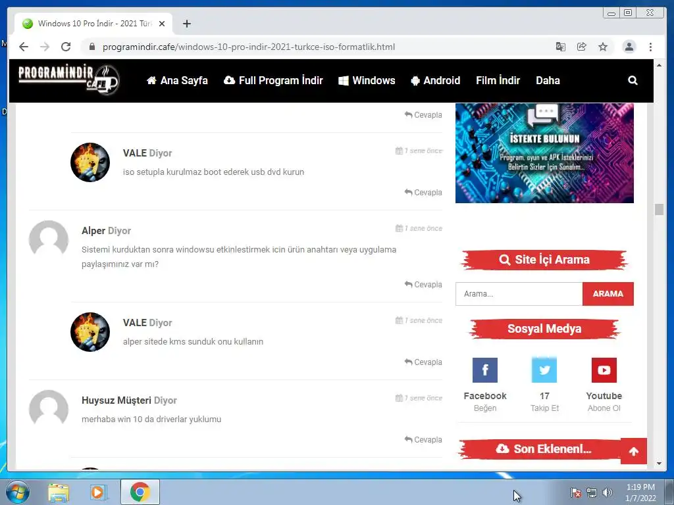Viewport: 674px width, 505px height.
Task: Click the Programindir Cafe logo
Action: point(68,80)
